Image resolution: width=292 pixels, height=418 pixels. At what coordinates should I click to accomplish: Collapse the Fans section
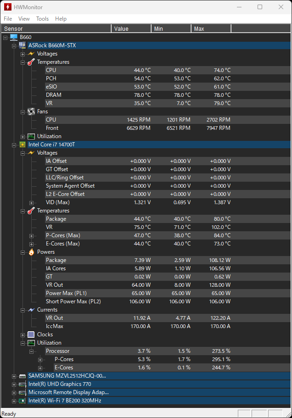22,112
